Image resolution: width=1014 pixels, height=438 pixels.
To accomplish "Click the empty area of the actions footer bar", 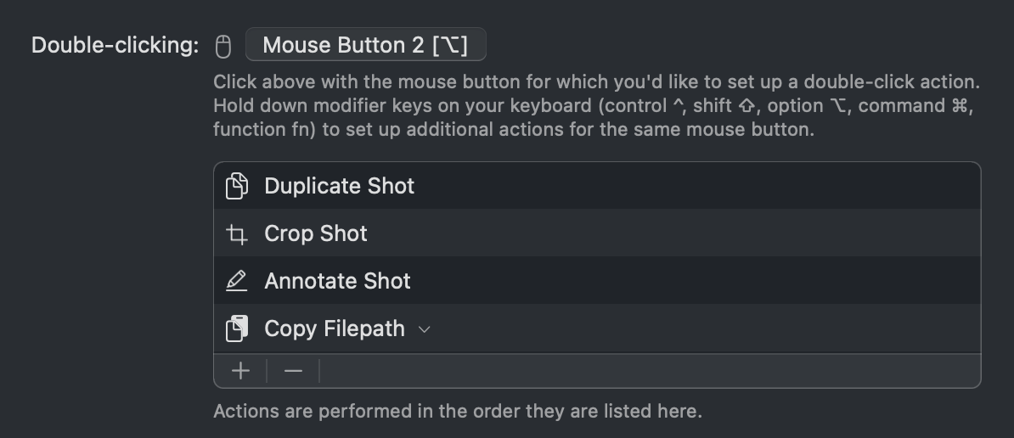I will (x=650, y=371).
